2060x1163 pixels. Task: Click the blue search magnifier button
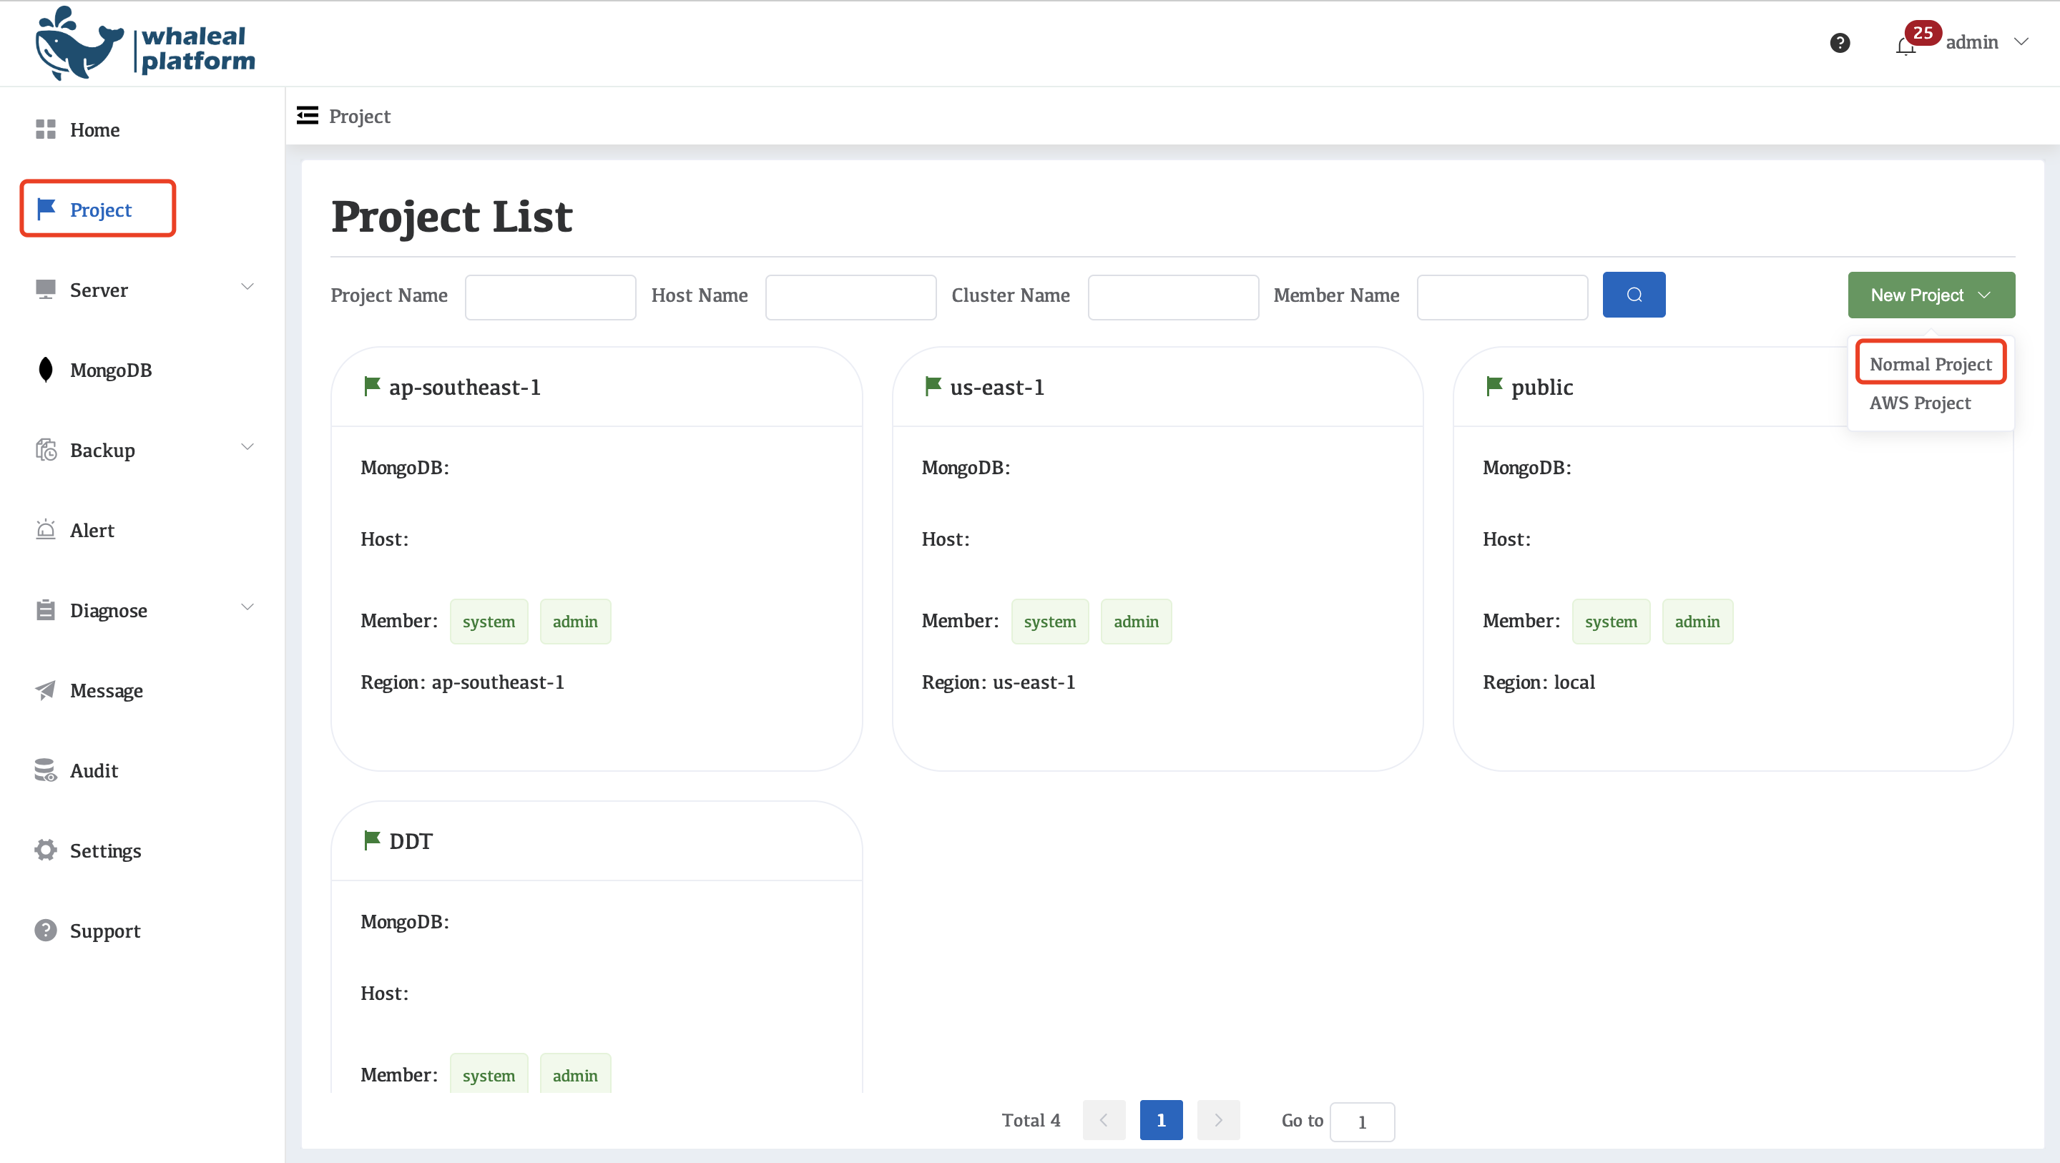click(1633, 295)
